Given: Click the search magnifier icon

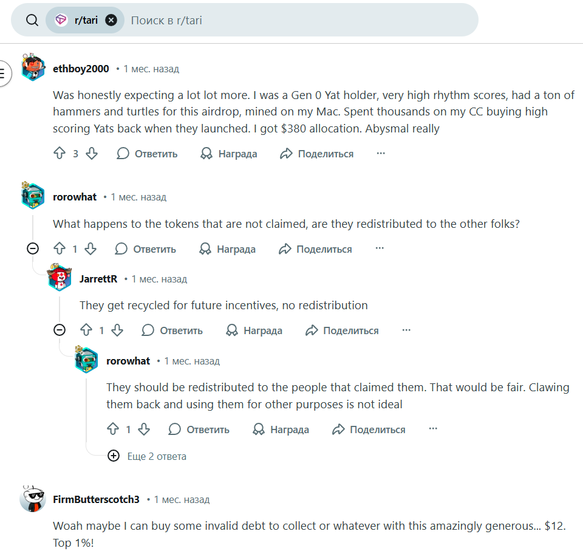Looking at the screenshot, I should (32, 20).
